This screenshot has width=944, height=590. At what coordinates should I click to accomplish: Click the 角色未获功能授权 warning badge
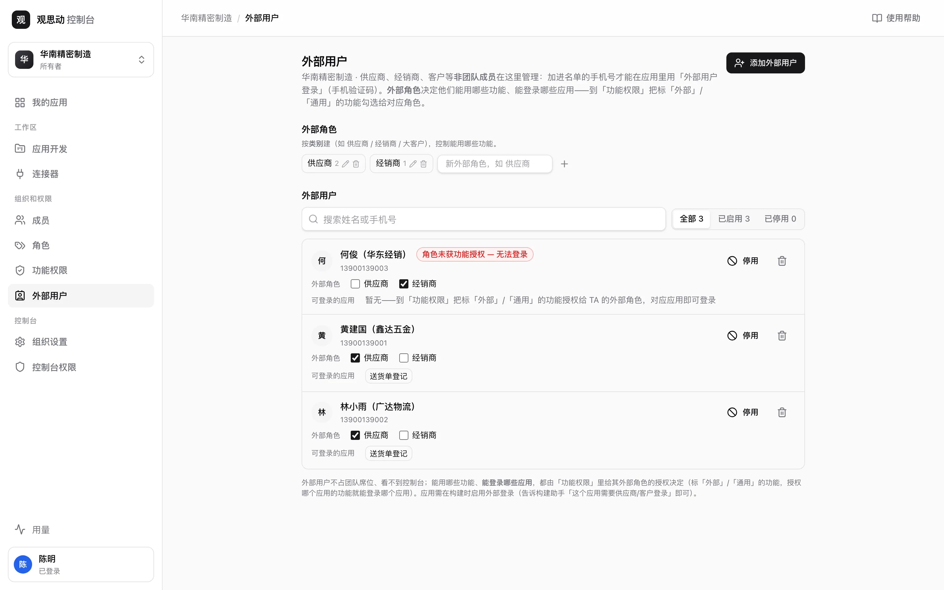click(475, 254)
